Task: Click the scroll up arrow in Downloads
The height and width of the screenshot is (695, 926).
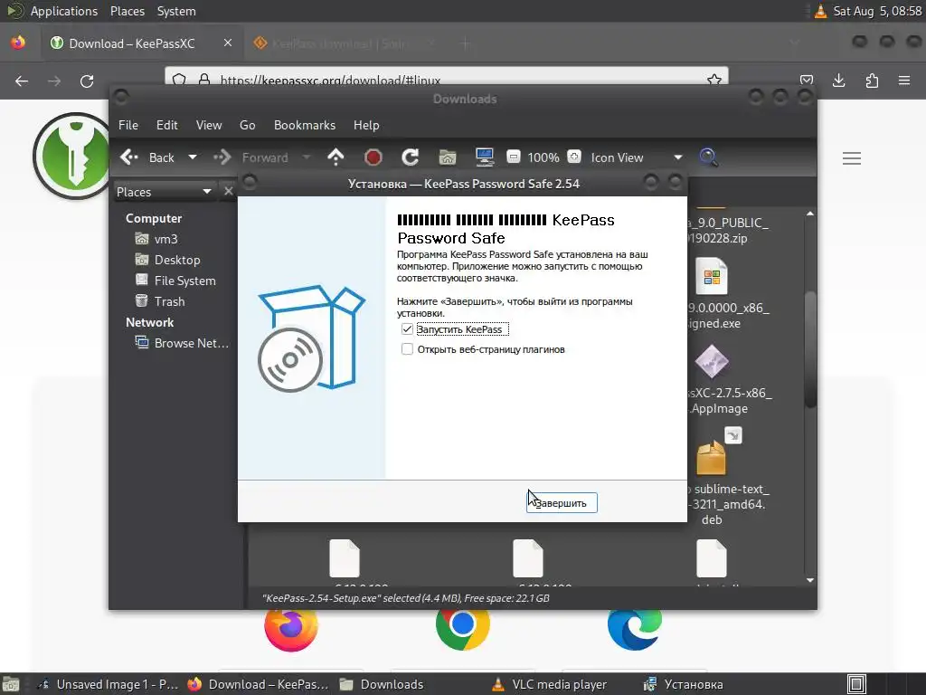Action: click(810, 214)
